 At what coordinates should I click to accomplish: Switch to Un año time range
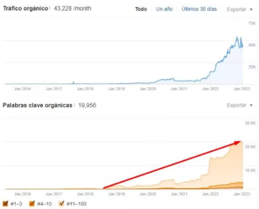tap(164, 9)
